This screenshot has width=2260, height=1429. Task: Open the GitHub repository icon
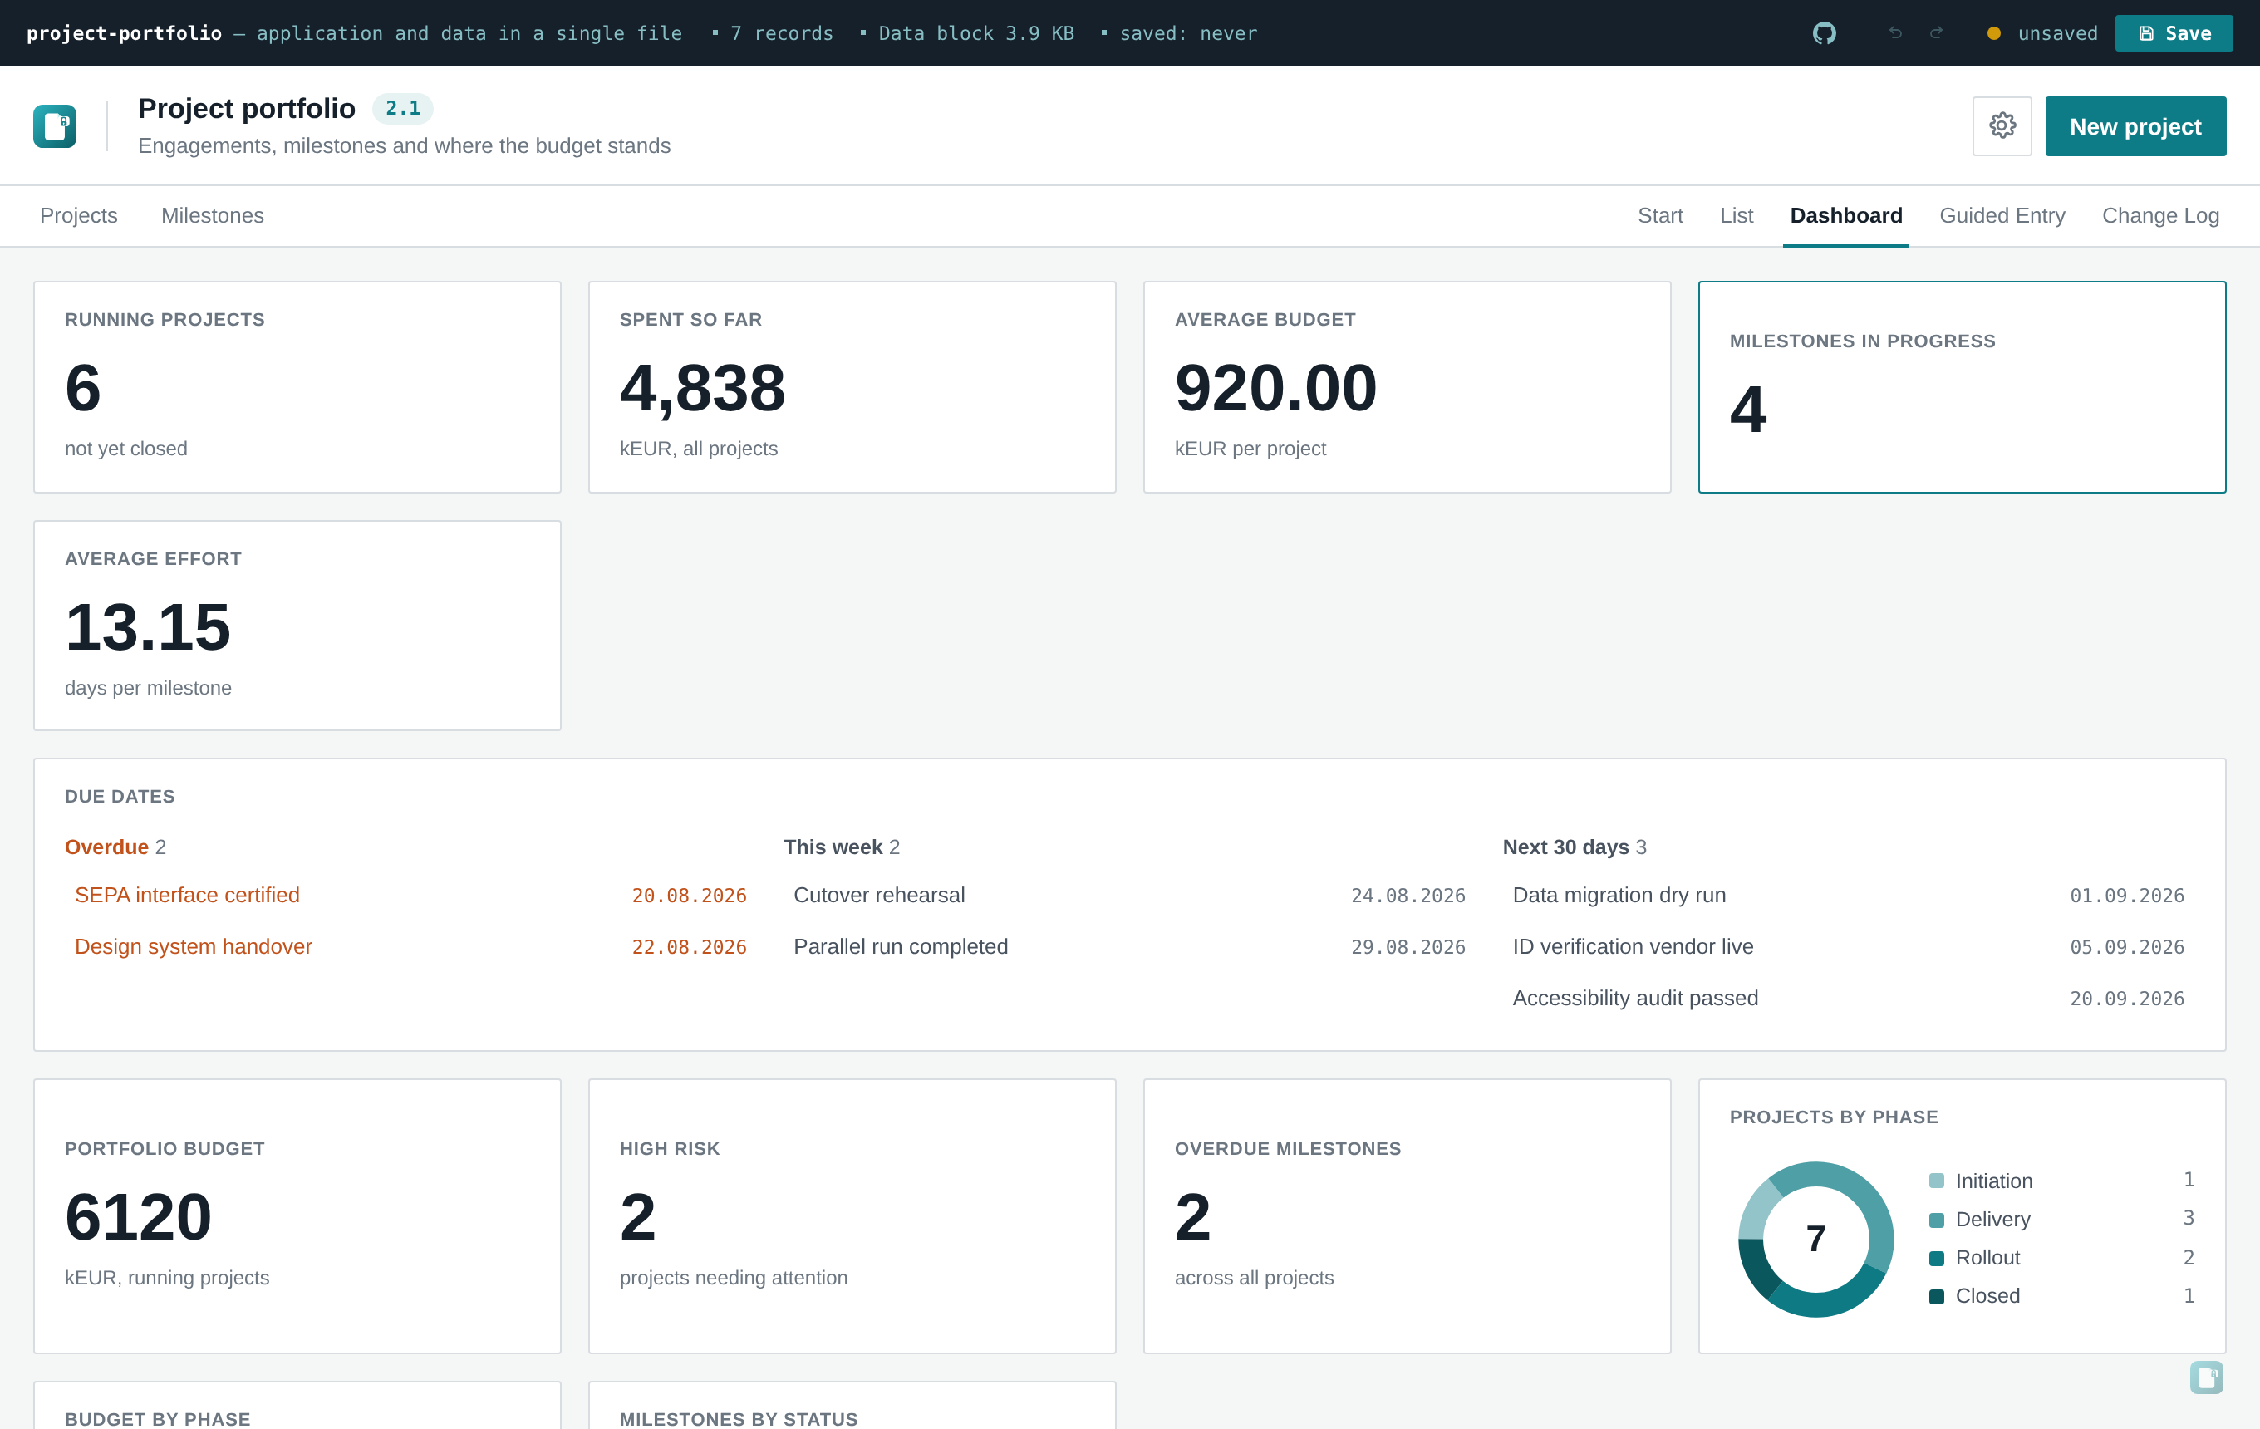[x=1824, y=34]
